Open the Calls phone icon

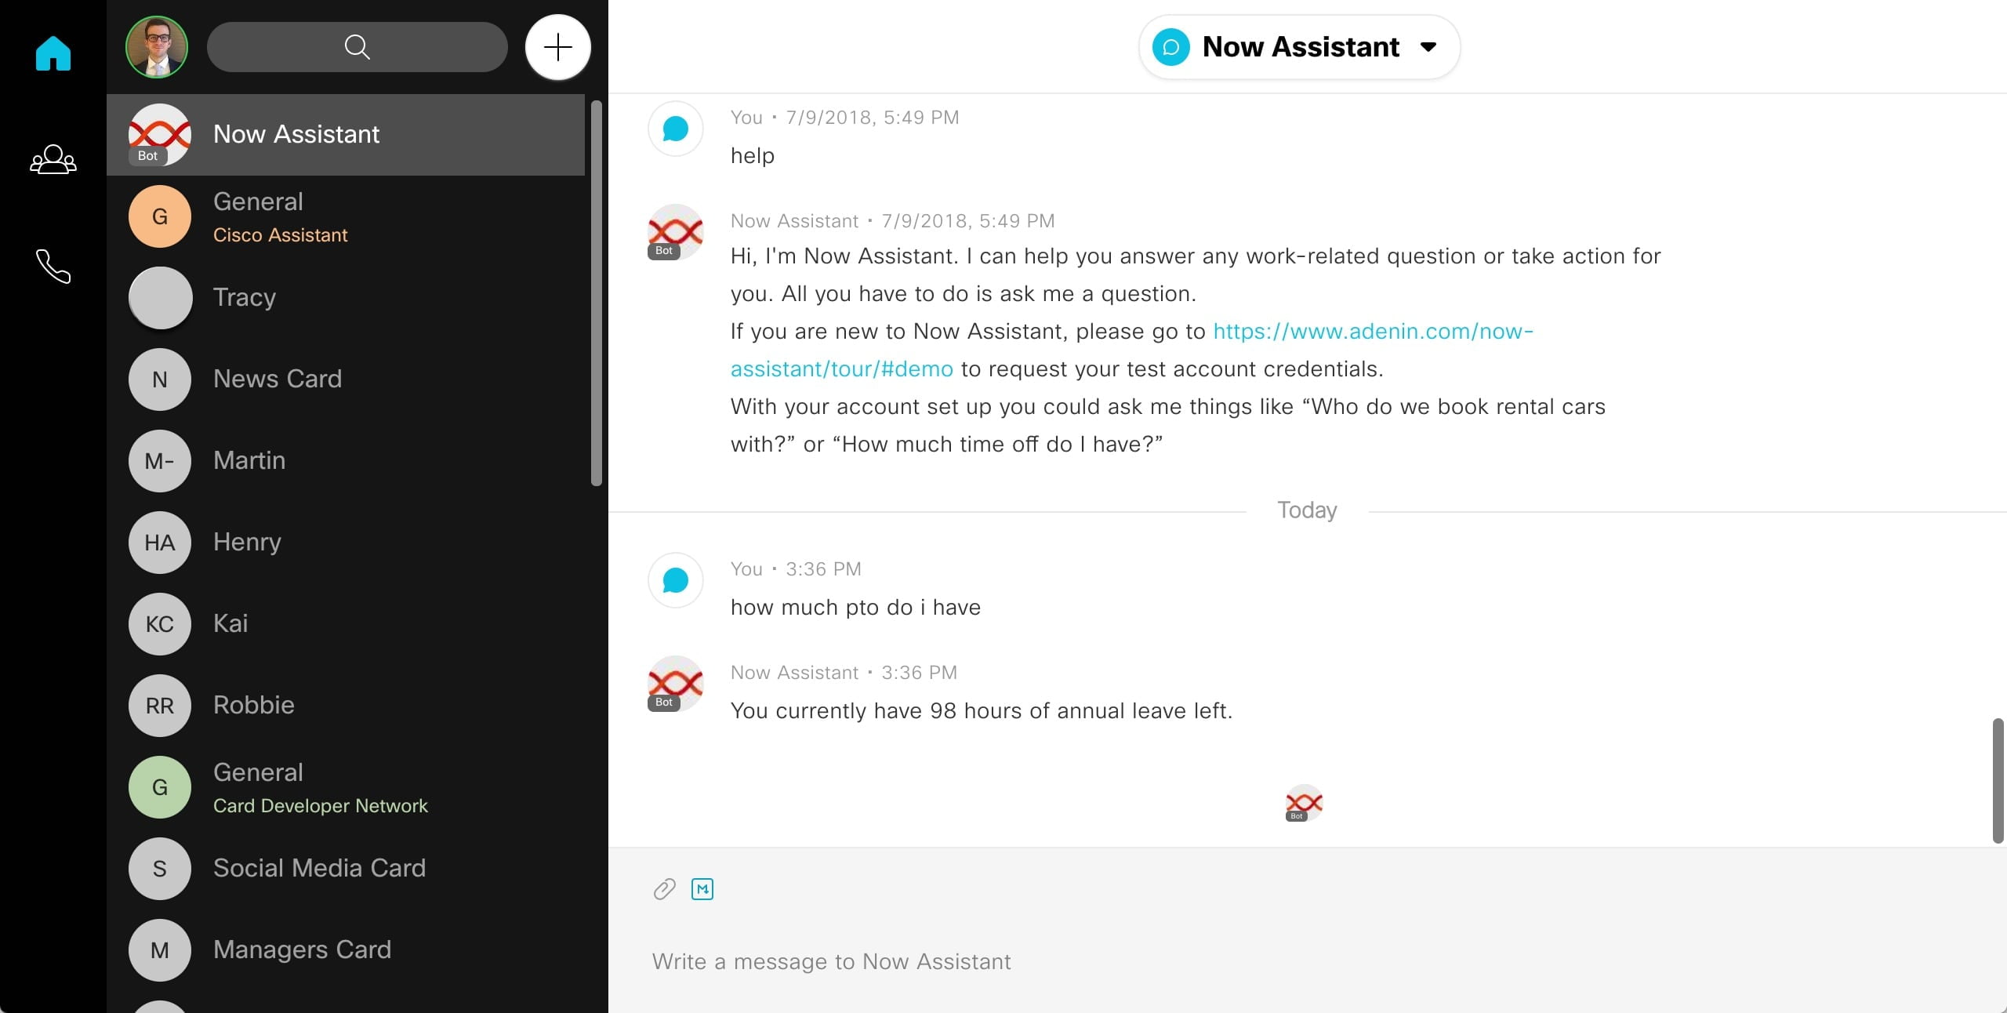pyautogui.click(x=53, y=267)
